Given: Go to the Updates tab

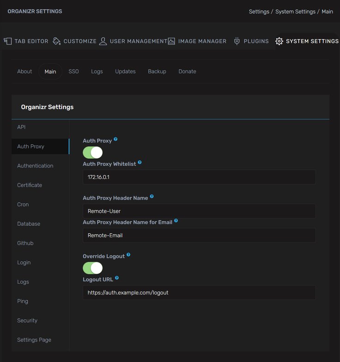Looking at the screenshot, I should (125, 72).
